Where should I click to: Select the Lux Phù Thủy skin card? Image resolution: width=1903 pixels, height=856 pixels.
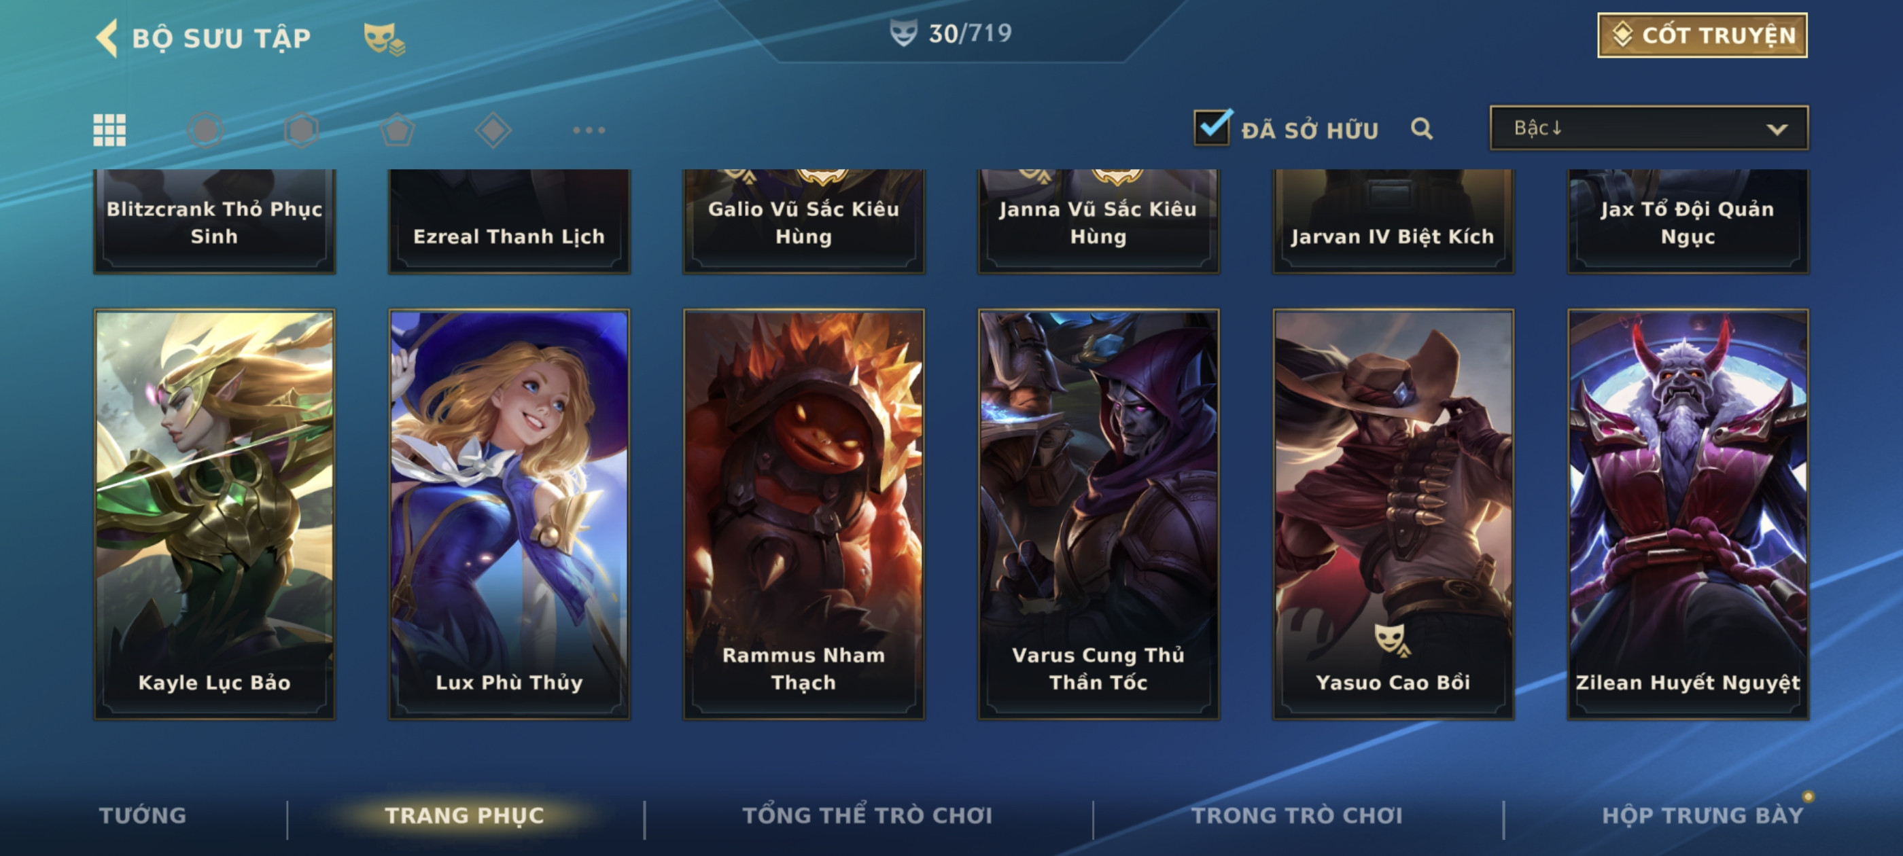(x=509, y=514)
